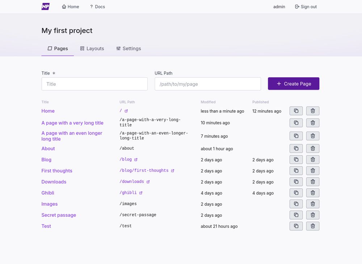
Task: Visit the /blog/first-thoughts published URL
Action: (x=147, y=170)
